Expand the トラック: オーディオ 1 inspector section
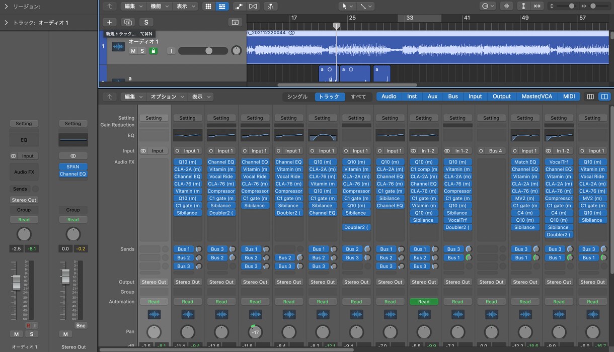Screen dimensions: 614x352 click(x=6, y=23)
